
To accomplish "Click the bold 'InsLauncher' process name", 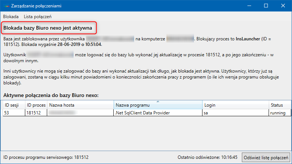I will (x=248, y=39).
